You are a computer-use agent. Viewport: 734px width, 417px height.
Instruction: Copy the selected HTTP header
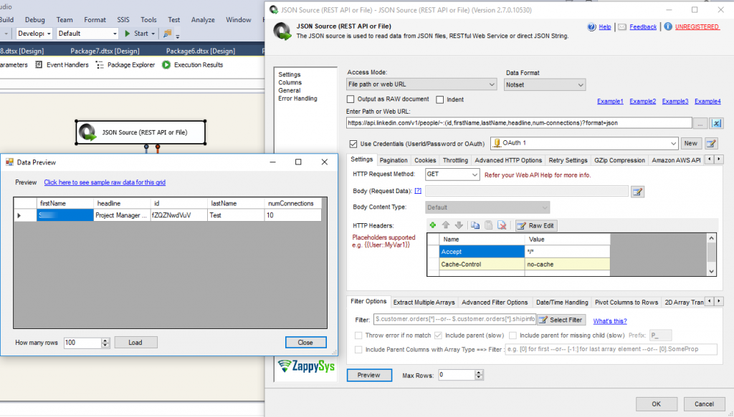click(x=475, y=225)
